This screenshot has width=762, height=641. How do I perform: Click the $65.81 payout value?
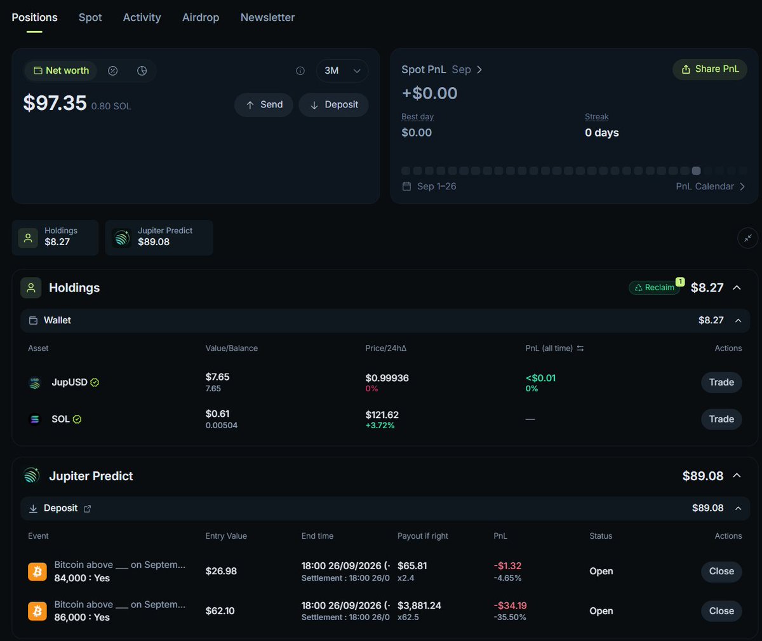point(412,565)
